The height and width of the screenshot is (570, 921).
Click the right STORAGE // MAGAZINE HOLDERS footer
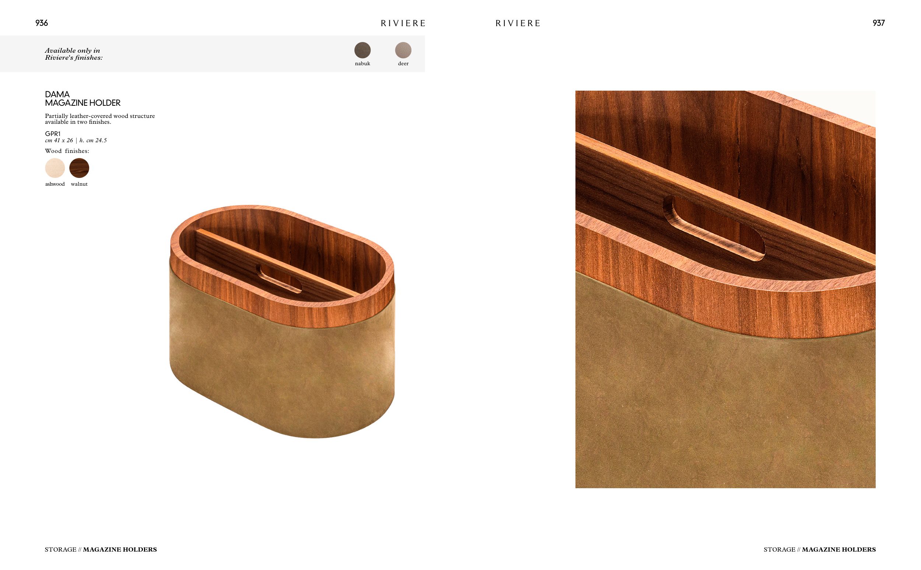(x=819, y=549)
